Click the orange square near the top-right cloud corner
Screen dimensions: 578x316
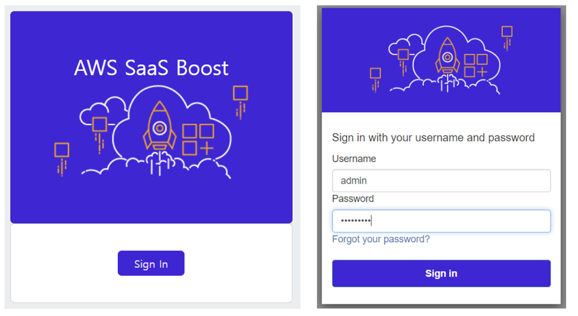coord(240,92)
